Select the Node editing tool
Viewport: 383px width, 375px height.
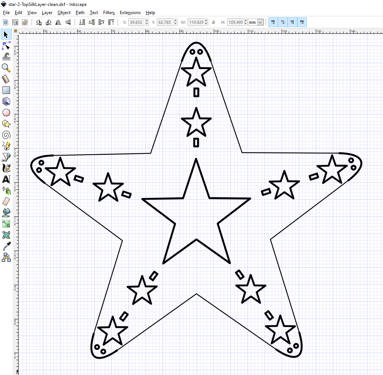[x=6, y=46]
